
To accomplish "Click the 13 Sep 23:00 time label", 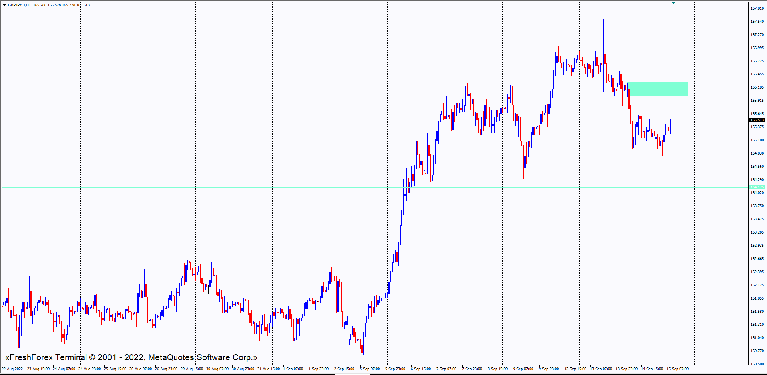I will pos(626,369).
